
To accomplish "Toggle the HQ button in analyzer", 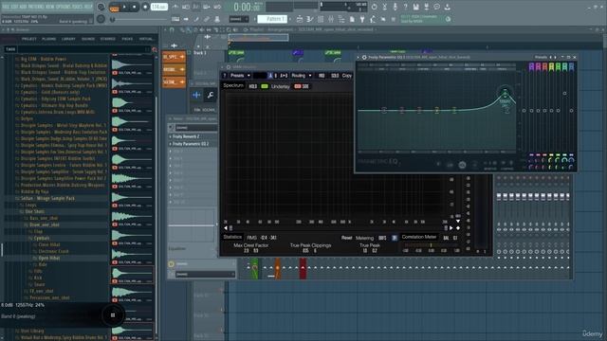I will (x=322, y=76).
